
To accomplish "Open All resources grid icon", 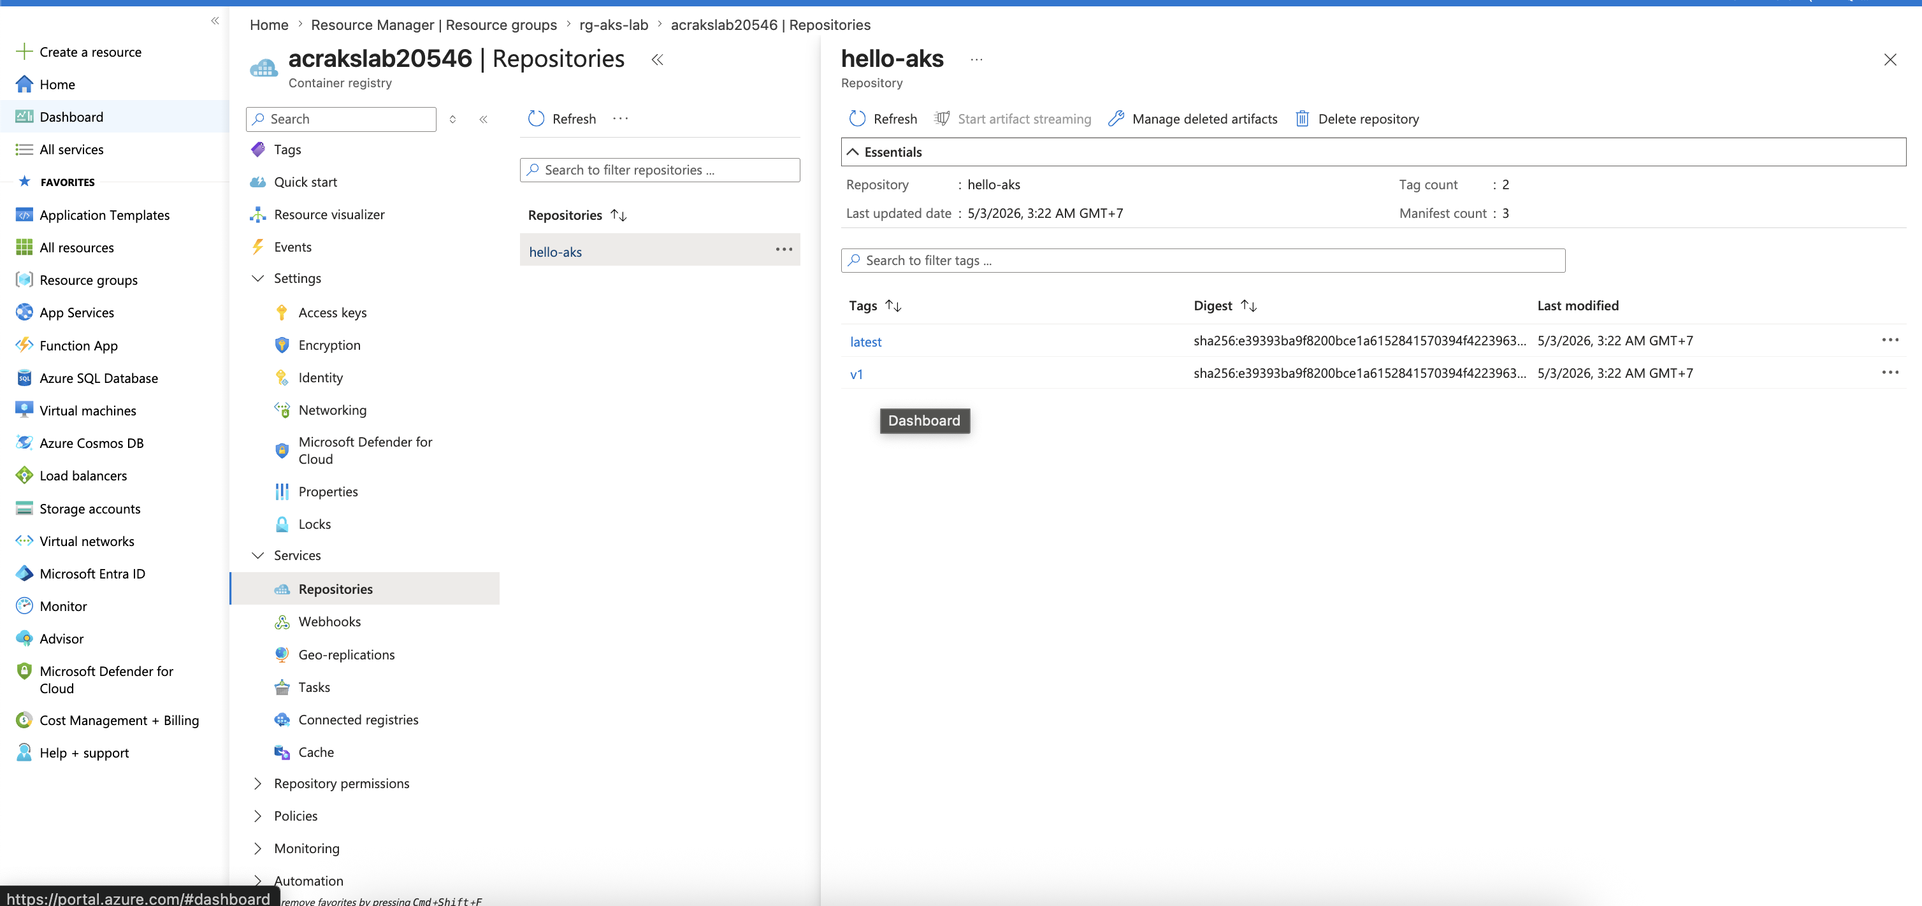I will (x=24, y=247).
